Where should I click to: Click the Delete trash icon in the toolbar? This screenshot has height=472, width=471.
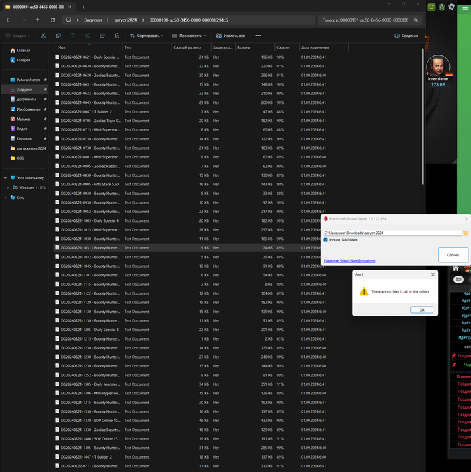[117, 36]
